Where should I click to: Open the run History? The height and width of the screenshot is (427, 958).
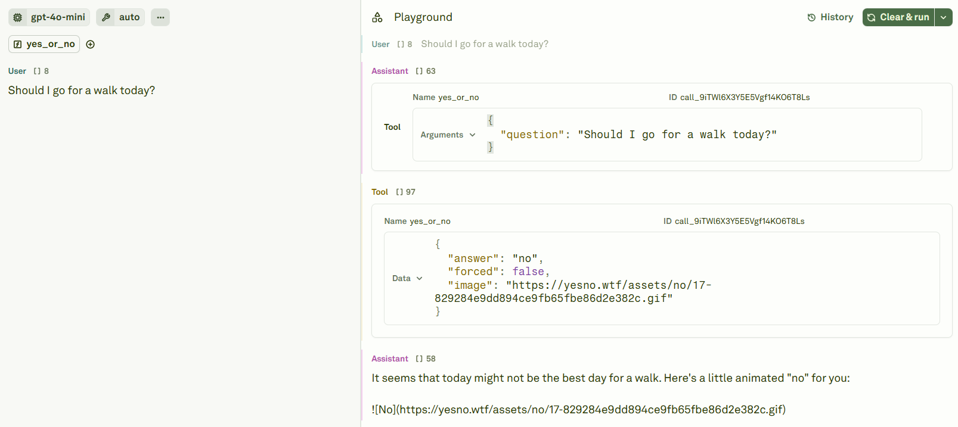(x=830, y=17)
